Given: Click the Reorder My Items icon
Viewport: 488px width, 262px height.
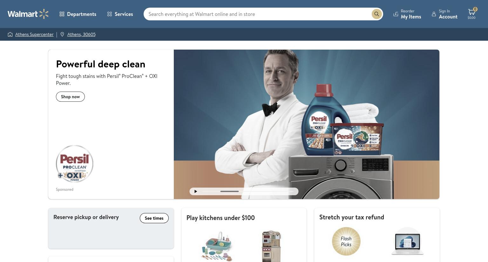Looking at the screenshot, I should tap(396, 14).
